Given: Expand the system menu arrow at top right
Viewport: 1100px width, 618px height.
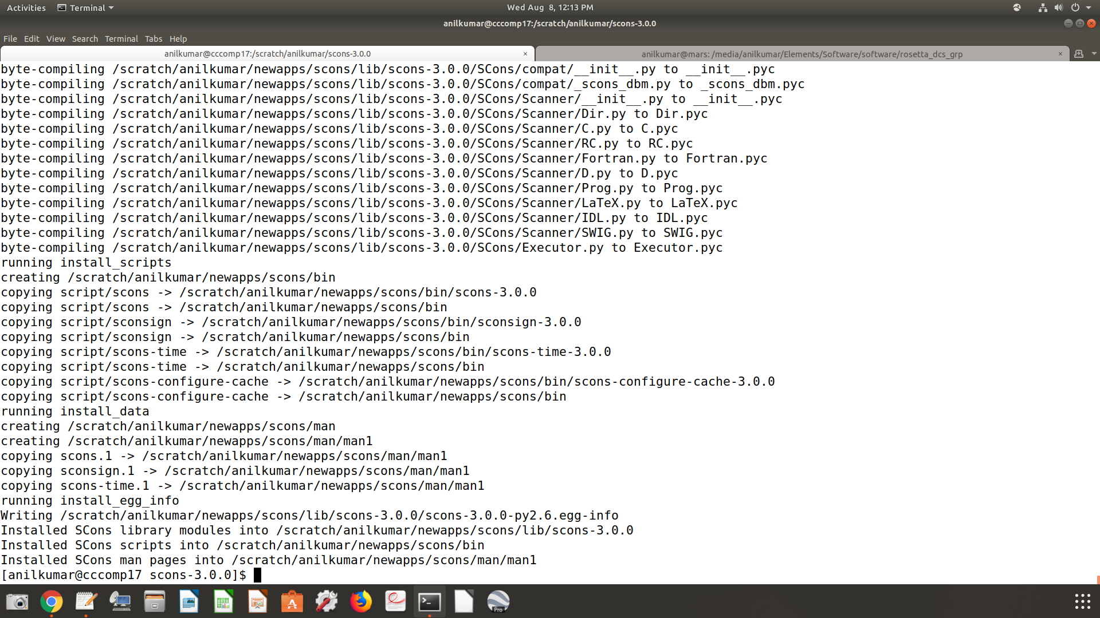Looking at the screenshot, I should 1089,8.
